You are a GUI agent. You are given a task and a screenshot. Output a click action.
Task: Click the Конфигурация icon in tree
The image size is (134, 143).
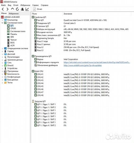(5, 77)
